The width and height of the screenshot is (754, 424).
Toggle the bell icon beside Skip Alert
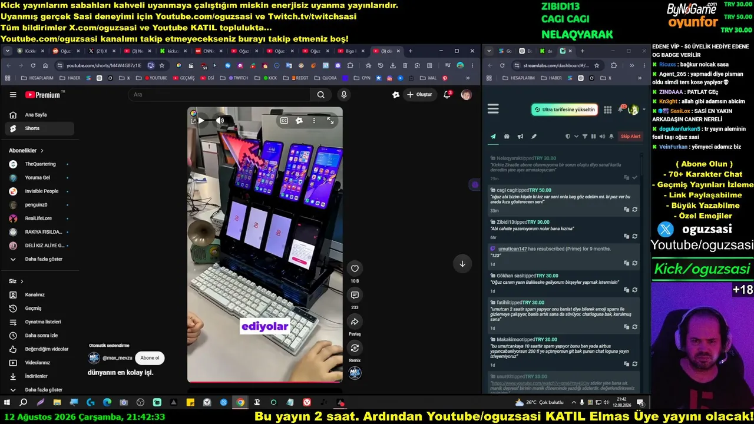coord(611,137)
